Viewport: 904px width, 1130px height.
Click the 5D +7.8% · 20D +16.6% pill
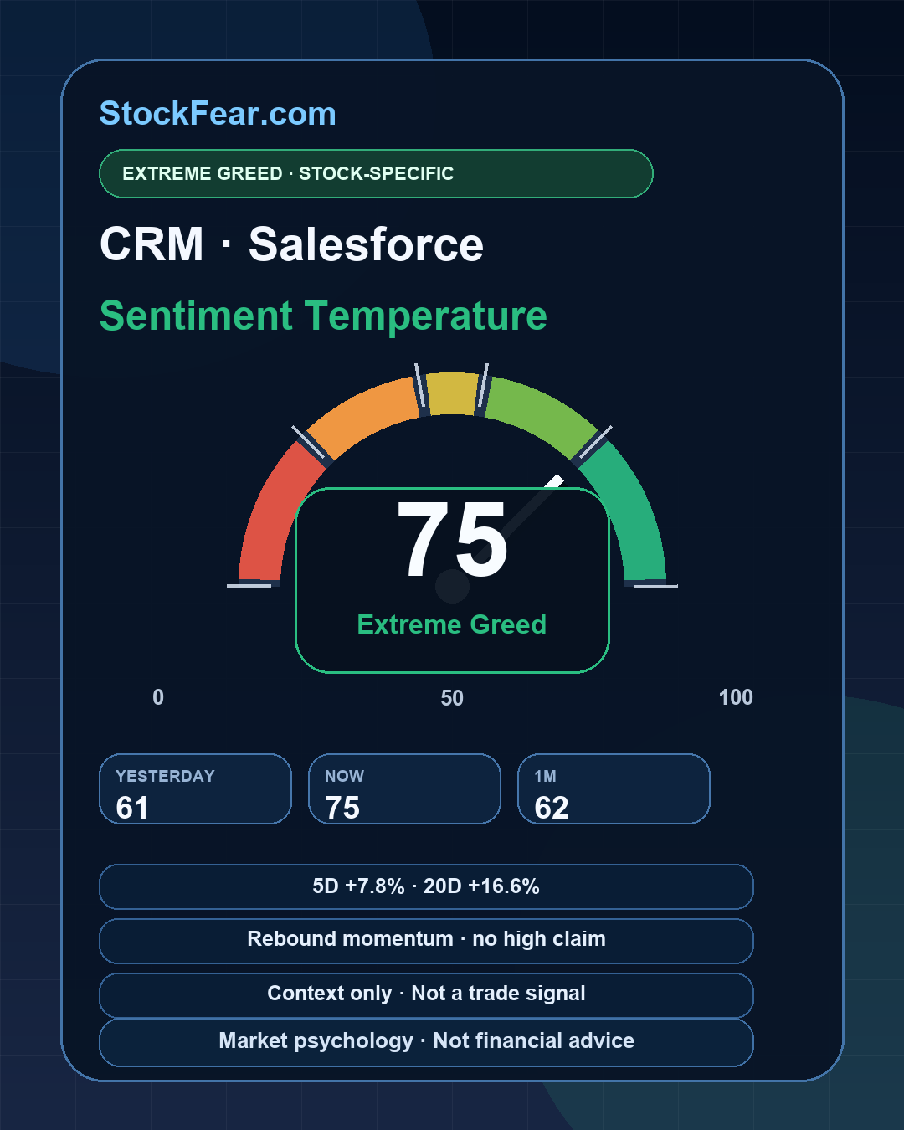tap(426, 886)
